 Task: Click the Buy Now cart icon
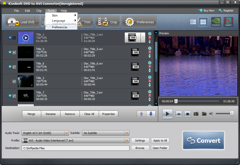(x=200, y=10)
